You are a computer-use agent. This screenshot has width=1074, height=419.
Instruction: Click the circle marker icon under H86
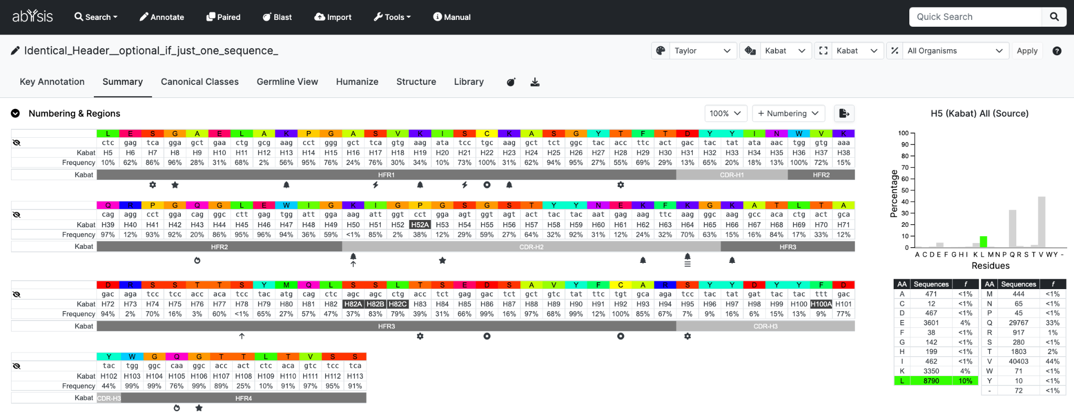[x=487, y=336]
